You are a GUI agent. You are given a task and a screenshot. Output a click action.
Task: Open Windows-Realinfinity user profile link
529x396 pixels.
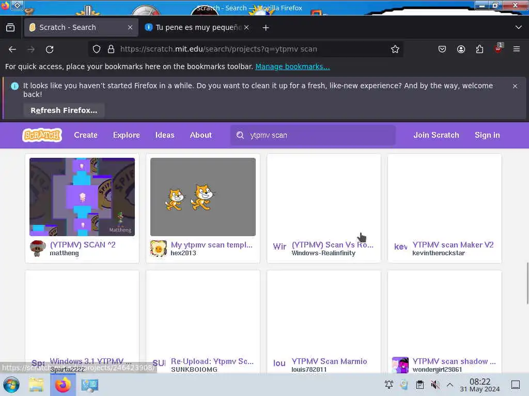click(323, 253)
